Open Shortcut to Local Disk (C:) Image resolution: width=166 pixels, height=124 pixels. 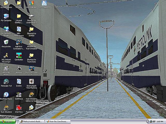click(x=31, y=19)
